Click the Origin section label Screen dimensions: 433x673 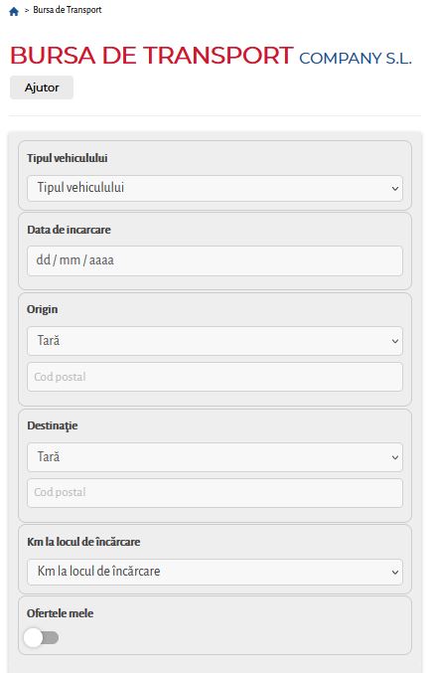click(x=42, y=309)
